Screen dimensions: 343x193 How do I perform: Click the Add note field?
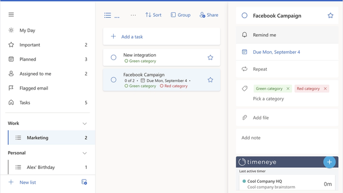click(x=287, y=141)
